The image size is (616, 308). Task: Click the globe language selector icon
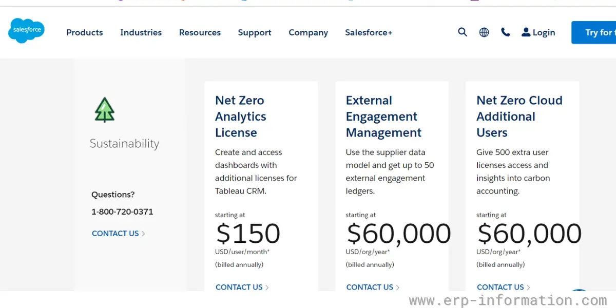[x=484, y=32]
